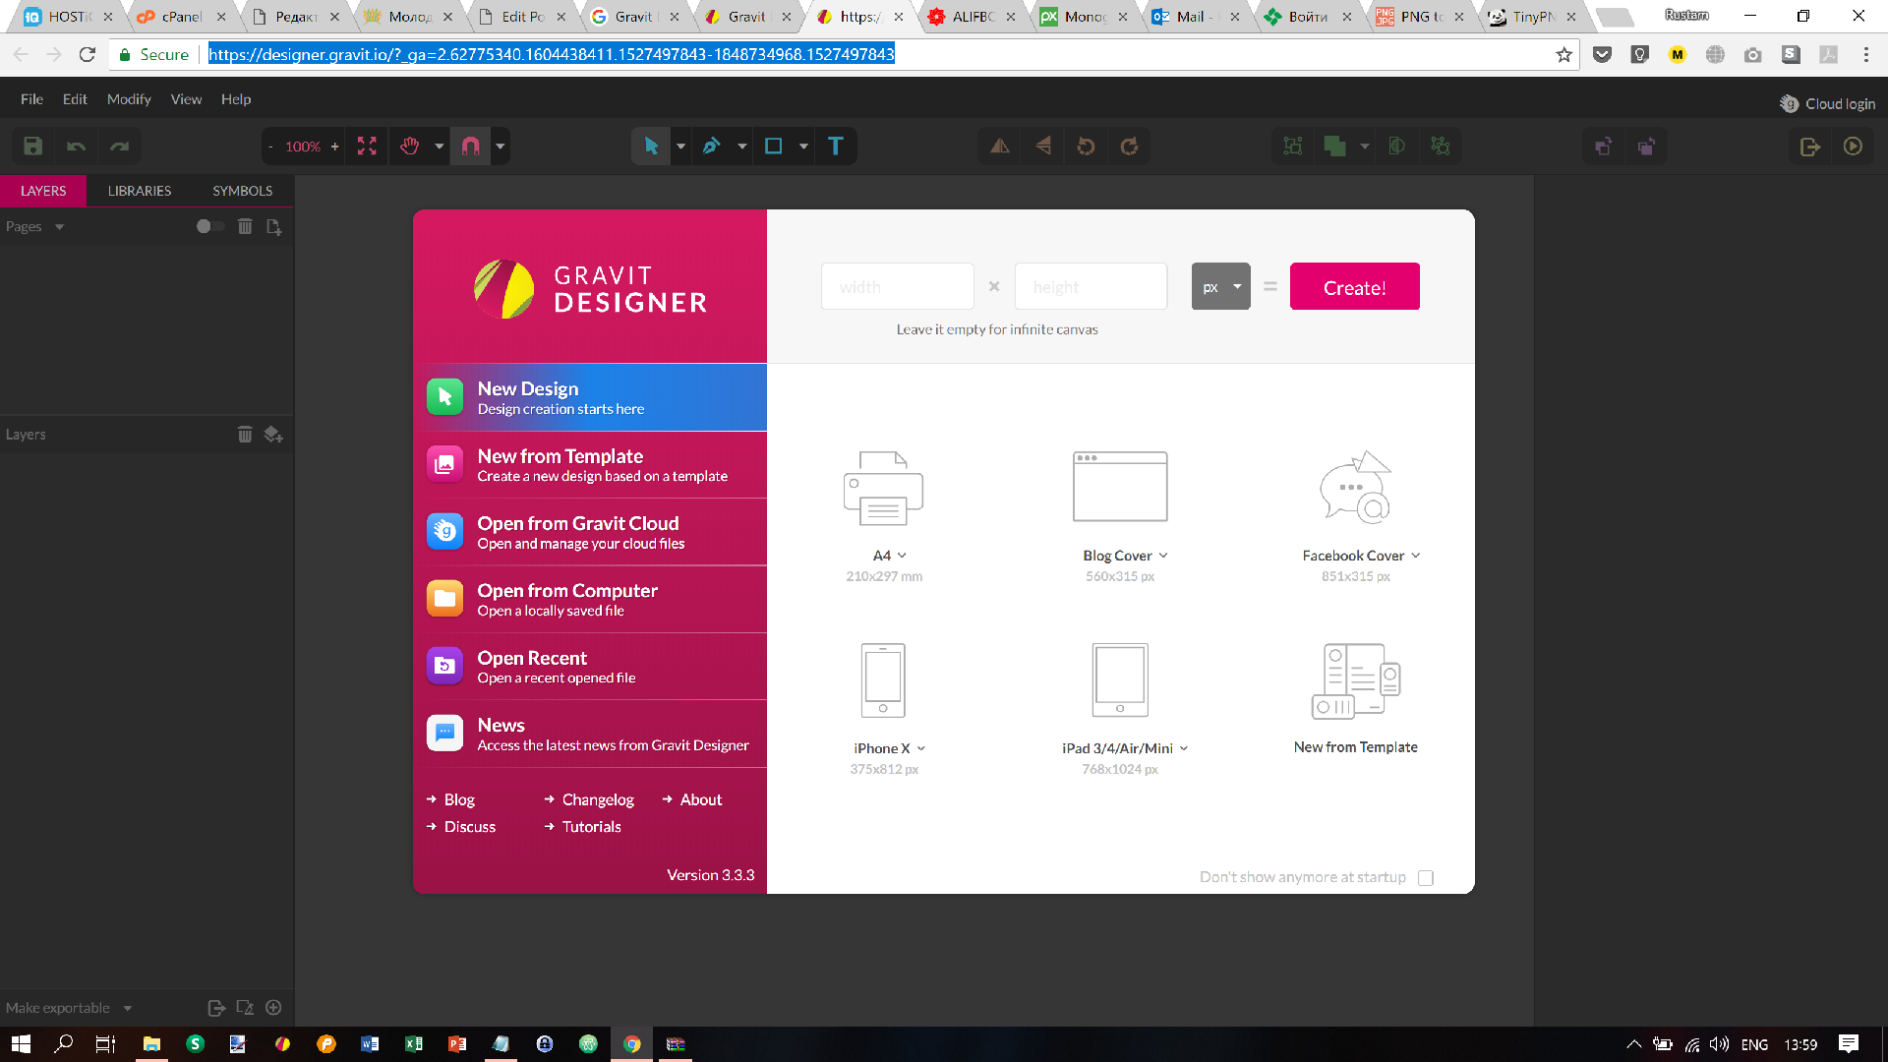Screen dimensions: 1888x1062
Task: Select the Pen tool
Action: click(x=712, y=147)
